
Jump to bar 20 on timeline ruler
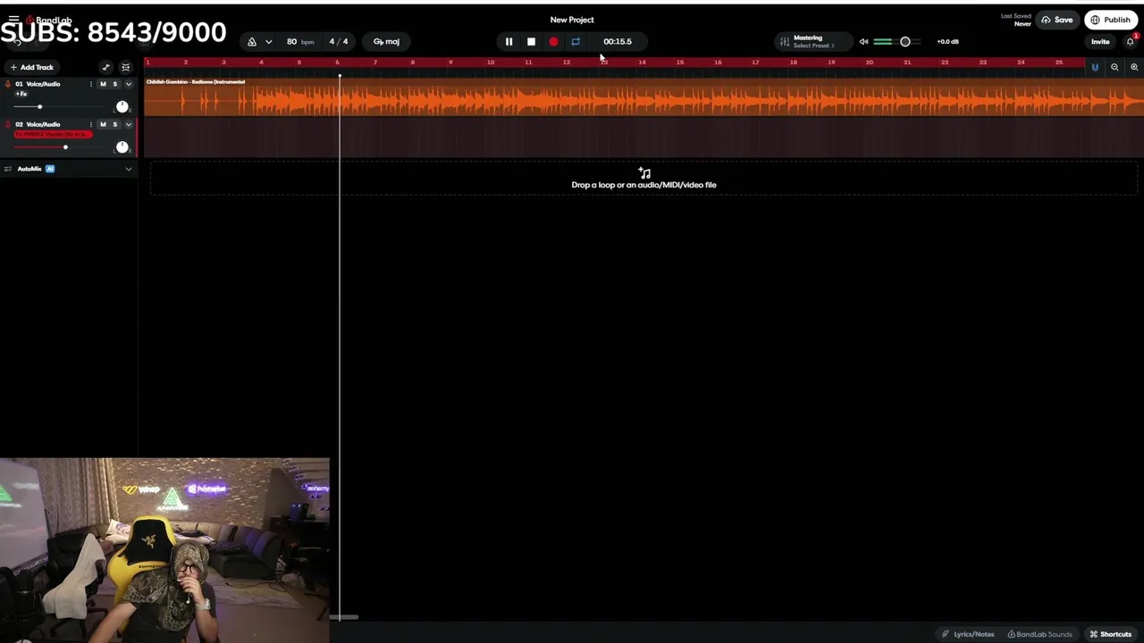tap(869, 63)
